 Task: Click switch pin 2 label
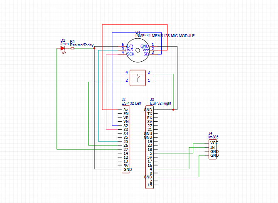point(127,80)
